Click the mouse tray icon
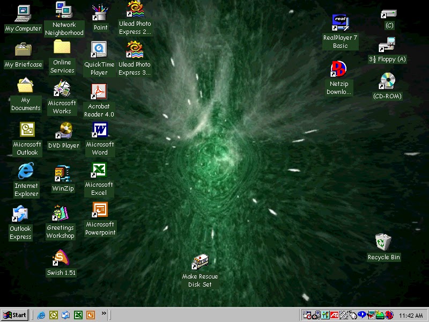The image size is (429, 322). point(353,315)
